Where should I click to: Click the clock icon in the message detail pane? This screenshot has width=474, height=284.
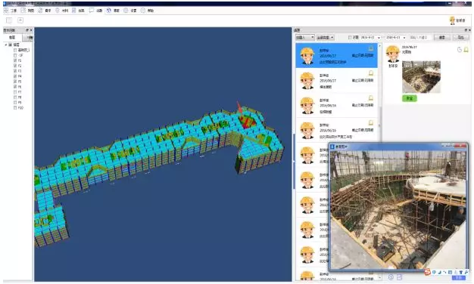click(460, 50)
